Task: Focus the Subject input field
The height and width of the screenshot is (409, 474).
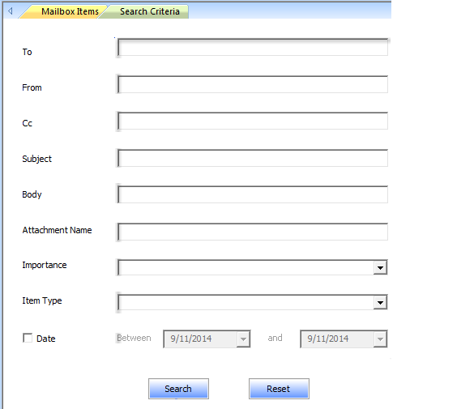Action: [x=253, y=158]
